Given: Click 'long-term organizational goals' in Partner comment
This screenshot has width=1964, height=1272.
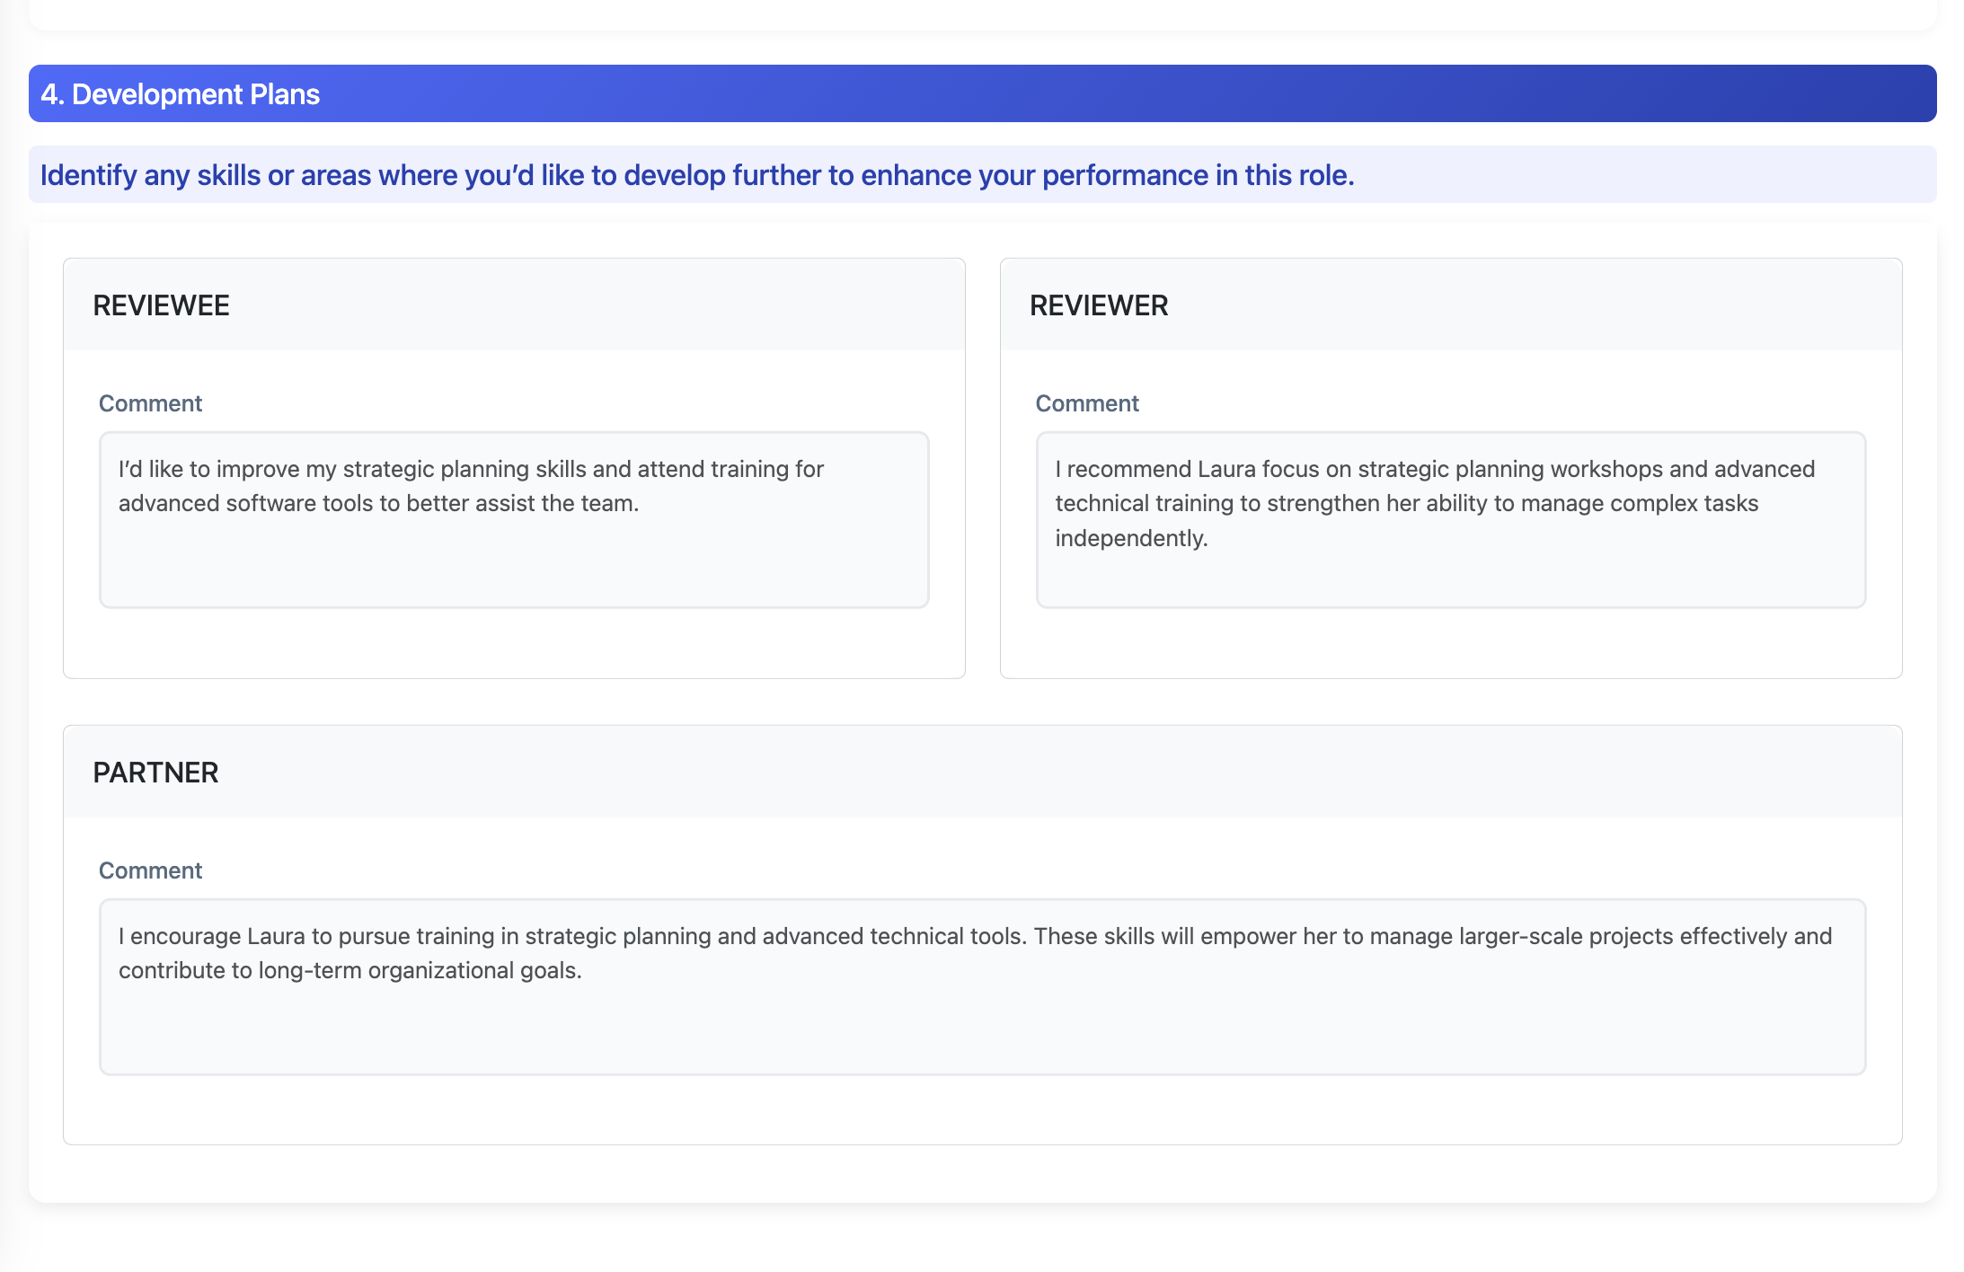Looking at the screenshot, I should pyautogui.click(x=418, y=970).
